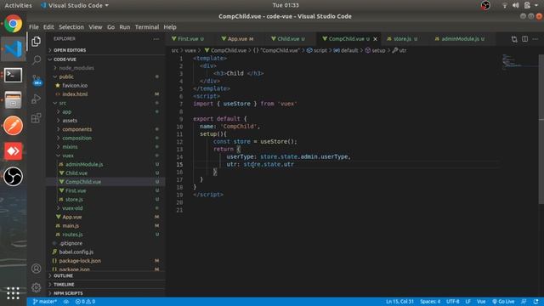This screenshot has width=544, height=306.
Task: Open package-lock.json in the file tree
Action: click(x=105, y=261)
